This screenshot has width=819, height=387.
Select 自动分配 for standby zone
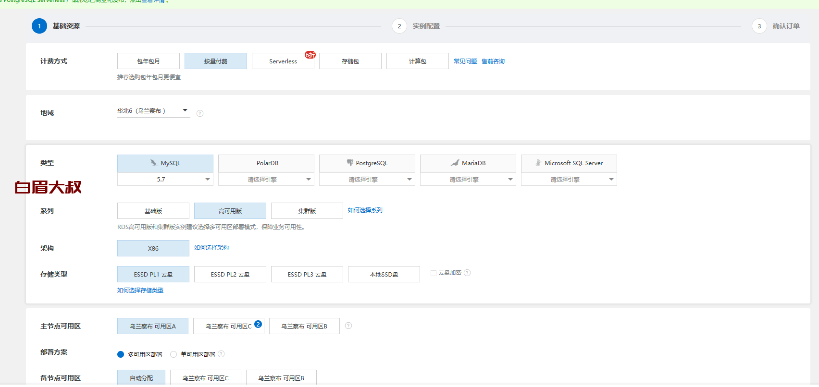(141, 378)
